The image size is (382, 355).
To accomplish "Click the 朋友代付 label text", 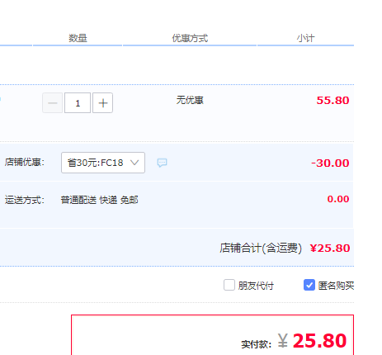I will click(256, 286).
